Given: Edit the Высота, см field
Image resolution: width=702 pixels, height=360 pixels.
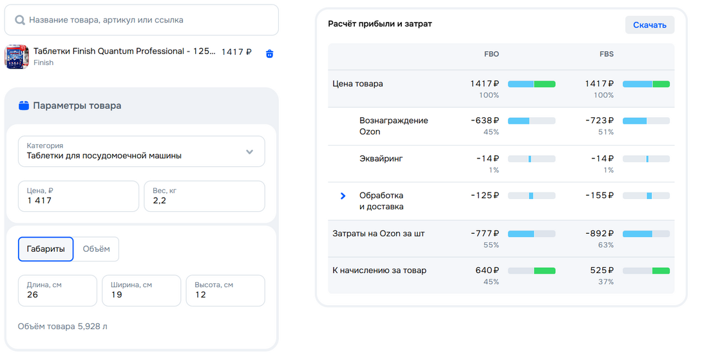Looking at the screenshot, I should [225, 290].
